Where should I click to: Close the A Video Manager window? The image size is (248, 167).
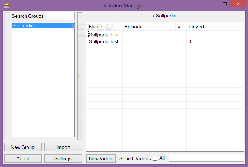coord(237,4)
